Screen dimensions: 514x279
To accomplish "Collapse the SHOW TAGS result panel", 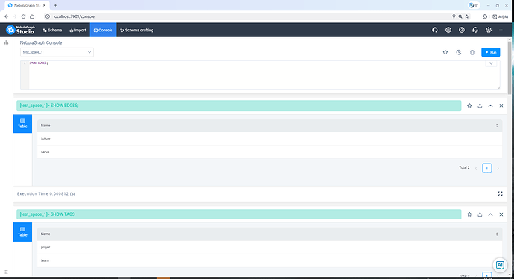I will [490, 214].
